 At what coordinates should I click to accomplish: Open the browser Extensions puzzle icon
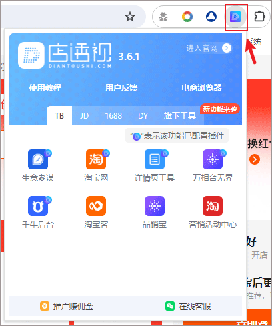(x=259, y=17)
